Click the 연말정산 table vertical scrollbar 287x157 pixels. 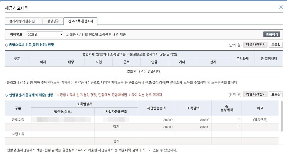pyautogui.click(x=281, y=115)
